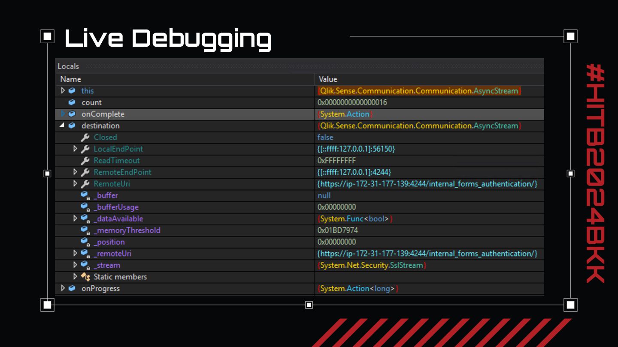Click the Name column header
Image resolution: width=618 pixels, height=347 pixels.
185,79
